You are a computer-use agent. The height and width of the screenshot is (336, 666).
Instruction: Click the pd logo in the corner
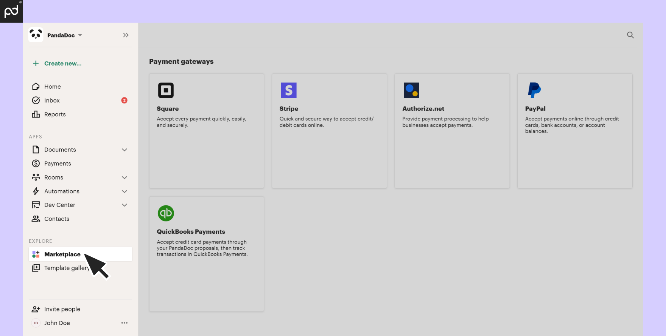coord(11,11)
